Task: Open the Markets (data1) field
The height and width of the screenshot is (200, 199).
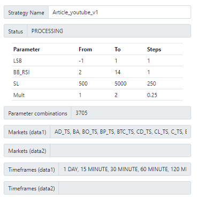Action: pos(120,132)
